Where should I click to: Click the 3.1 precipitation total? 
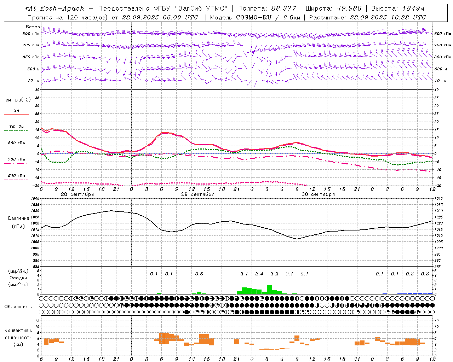244,274
